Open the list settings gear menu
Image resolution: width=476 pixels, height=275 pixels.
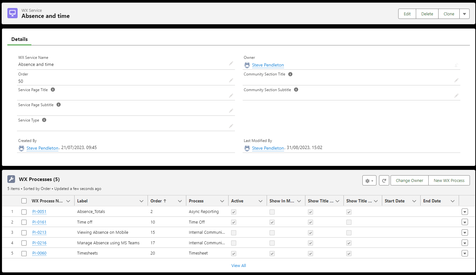click(369, 181)
